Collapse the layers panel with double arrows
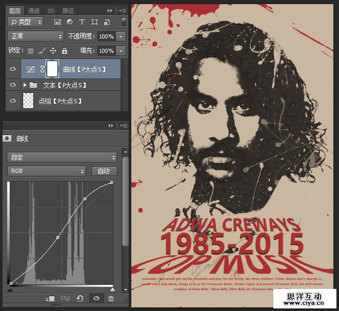Screen dimensions: 339x311 [110, 10]
